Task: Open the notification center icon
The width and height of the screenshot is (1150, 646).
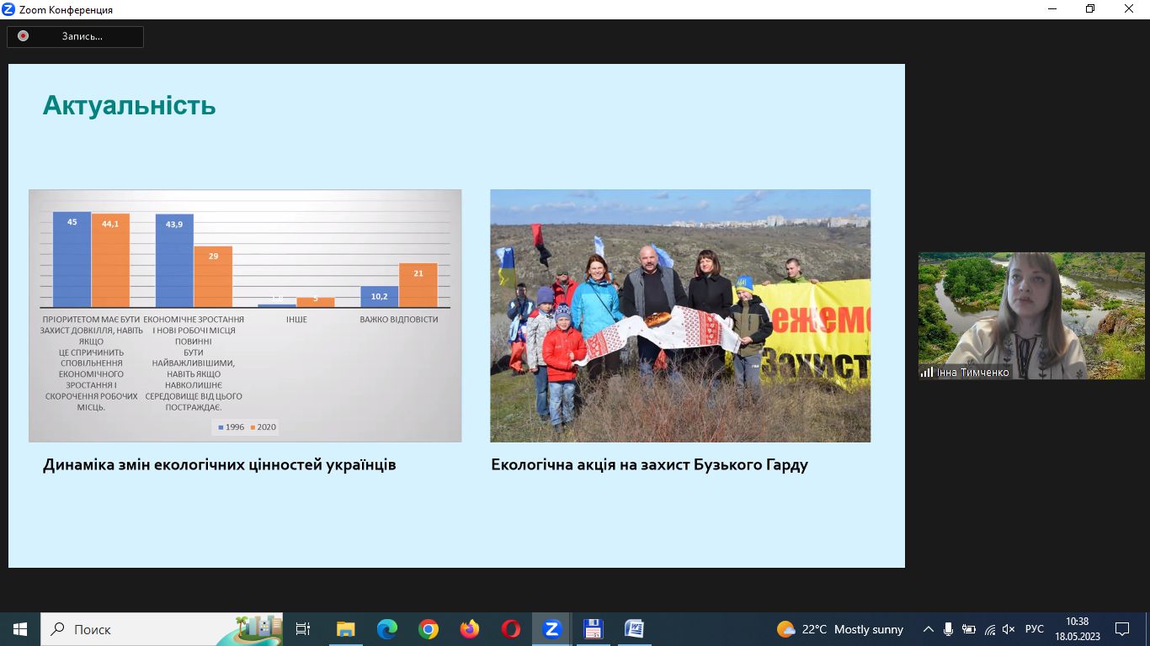Action: tap(1122, 628)
